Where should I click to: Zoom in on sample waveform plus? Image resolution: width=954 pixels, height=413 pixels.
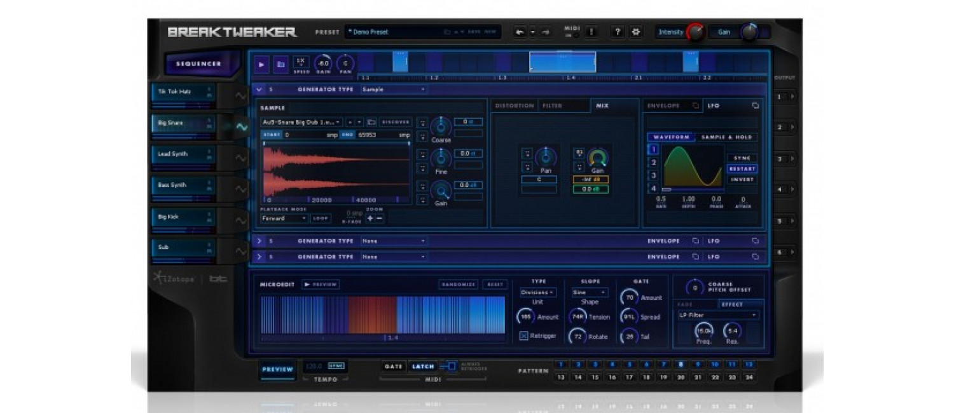370,219
